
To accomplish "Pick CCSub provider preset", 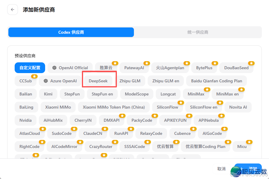I will tap(26, 81).
